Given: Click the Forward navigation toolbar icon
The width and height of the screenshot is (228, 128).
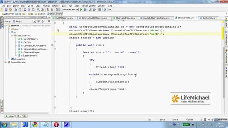Looking at the screenshot, I should (52, 10).
